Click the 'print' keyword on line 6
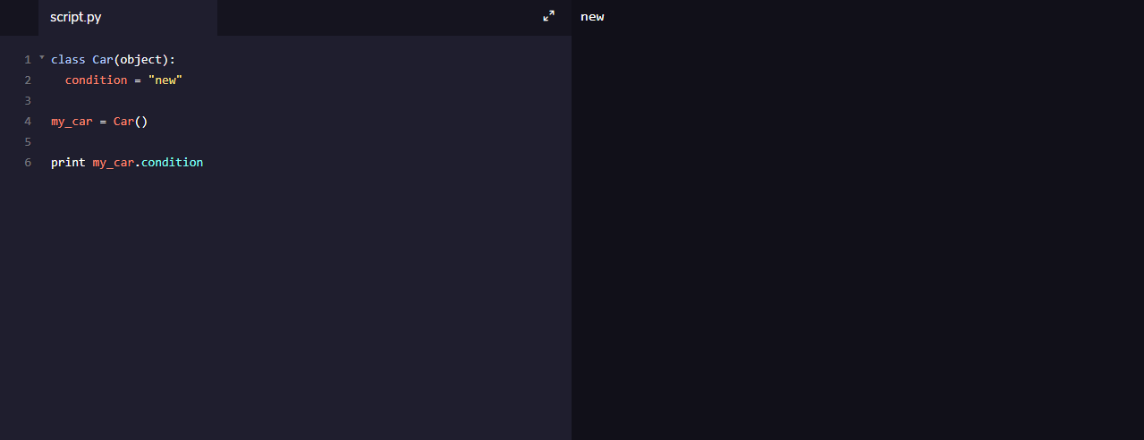1144x440 pixels. (x=68, y=162)
